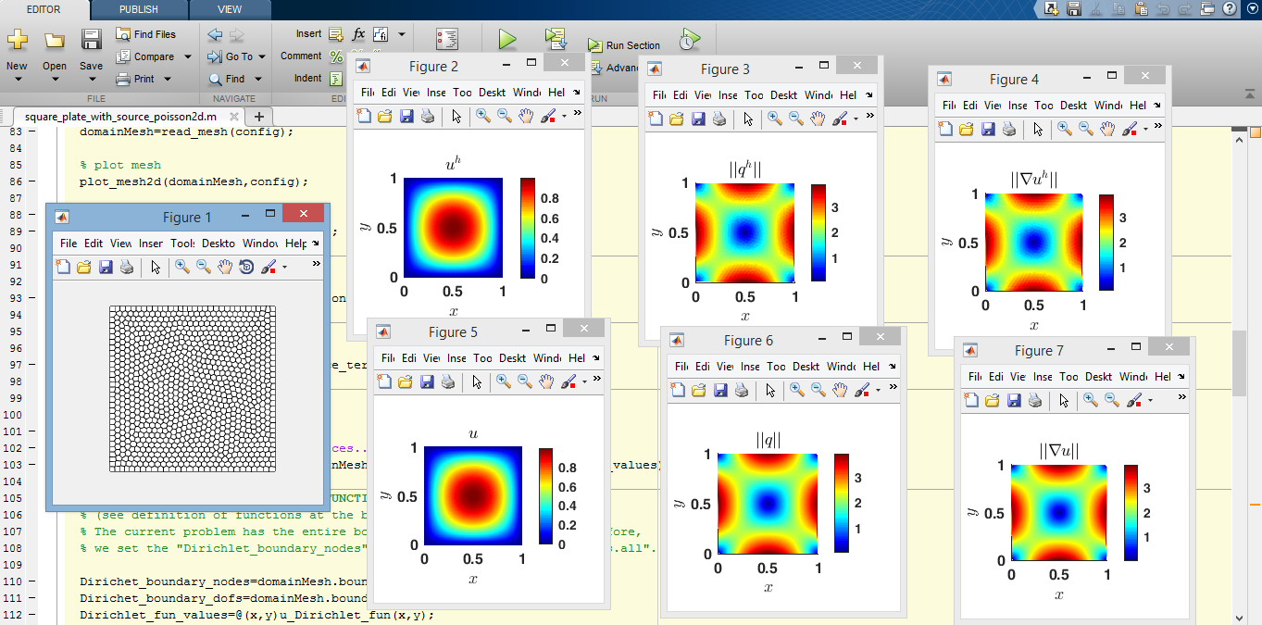
Task: Select the Rotate 3D tool in Figure 1
Action: click(x=246, y=267)
